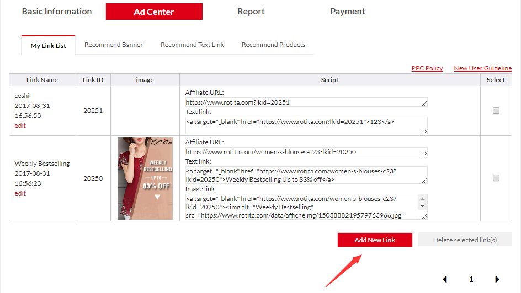Click Delete selected link(s) button
Image resolution: width=521 pixels, height=293 pixels.
[465, 240]
